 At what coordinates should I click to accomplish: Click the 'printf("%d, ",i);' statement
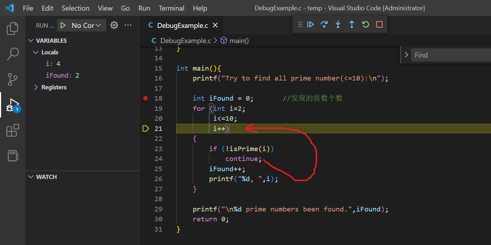244,179
